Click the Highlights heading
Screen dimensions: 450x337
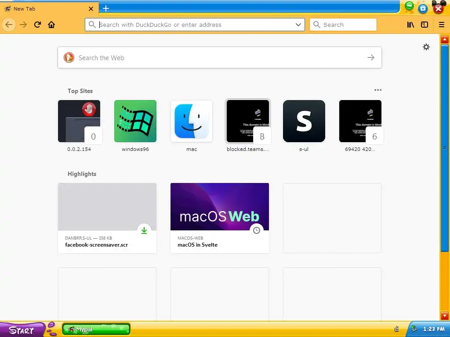pyautogui.click(x=82, y=174)
